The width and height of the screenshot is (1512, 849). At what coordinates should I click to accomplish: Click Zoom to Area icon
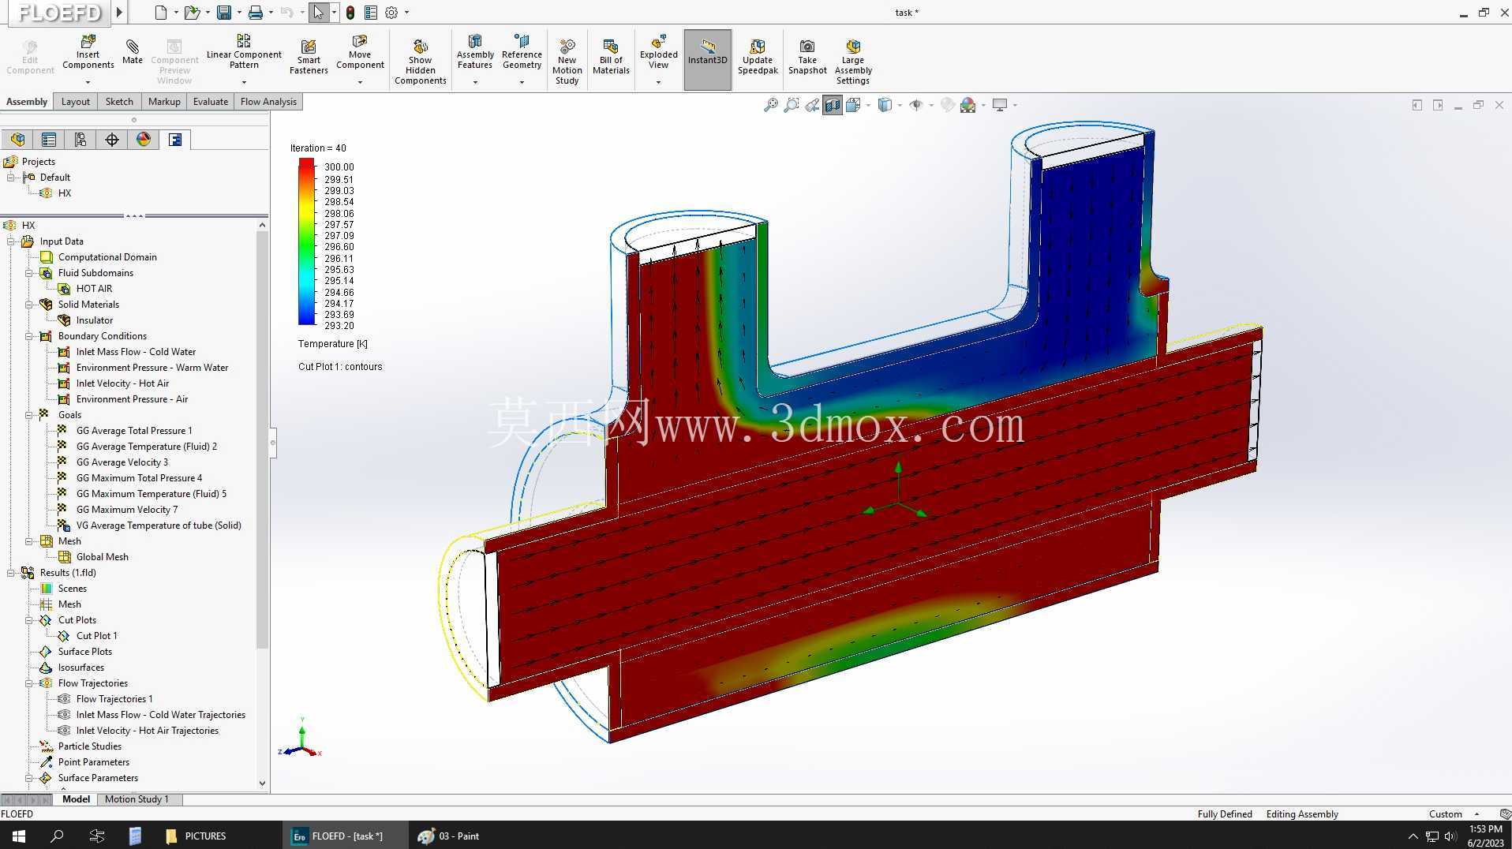(792, 105)
